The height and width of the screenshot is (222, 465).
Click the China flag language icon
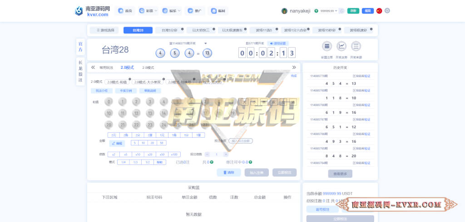tap(379, 11)
